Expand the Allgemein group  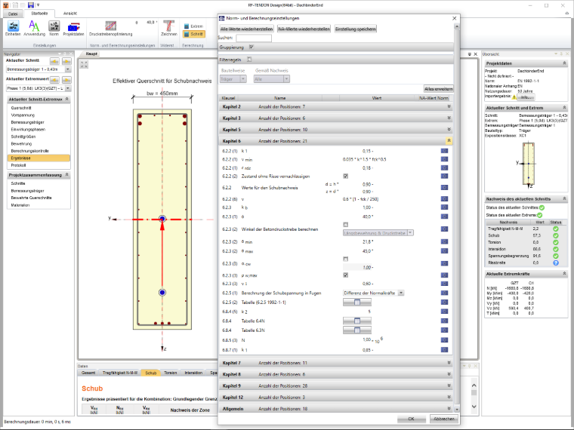(449, 408)
